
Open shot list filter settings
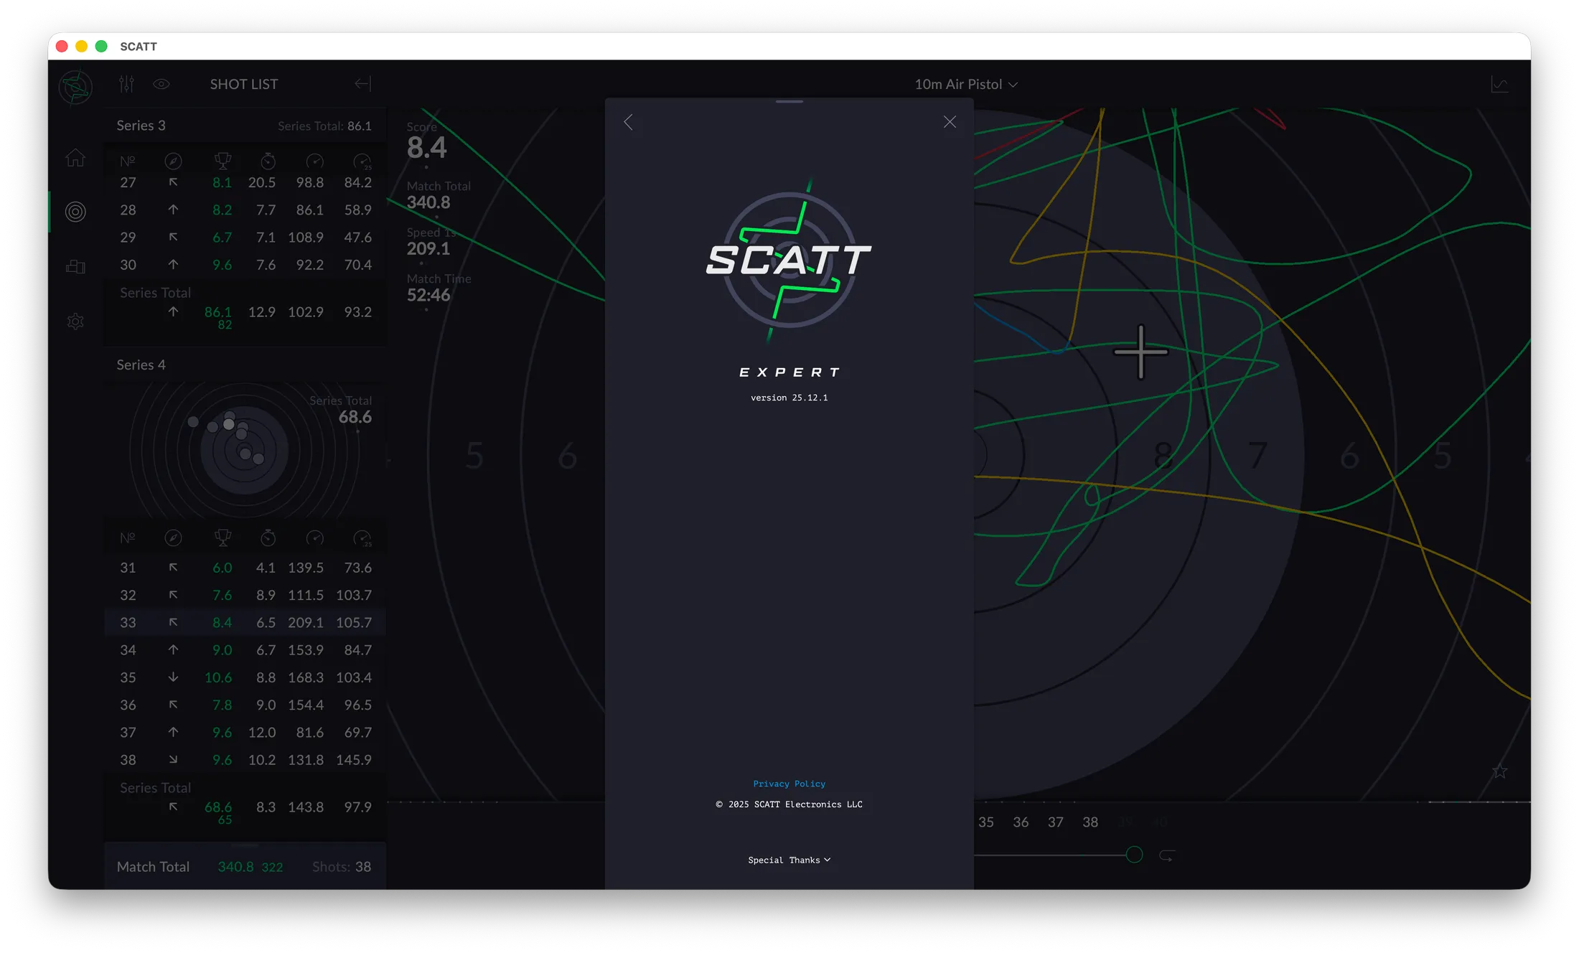tap(126, 84)
